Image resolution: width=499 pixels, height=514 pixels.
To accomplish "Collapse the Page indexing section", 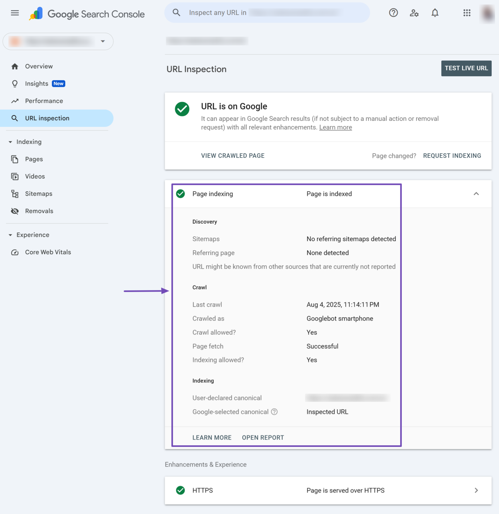I will pyautogui.click(x=476, y=194).
